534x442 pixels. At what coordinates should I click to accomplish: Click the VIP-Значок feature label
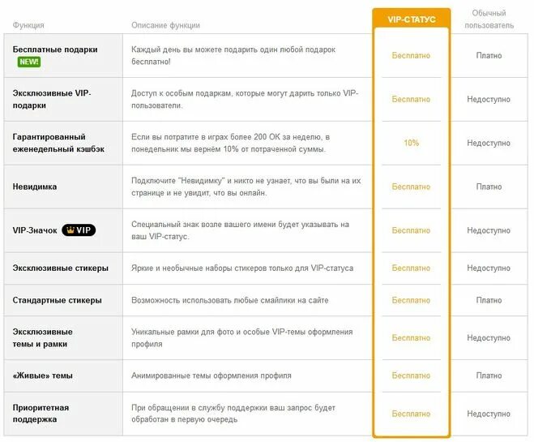(35, 230)
